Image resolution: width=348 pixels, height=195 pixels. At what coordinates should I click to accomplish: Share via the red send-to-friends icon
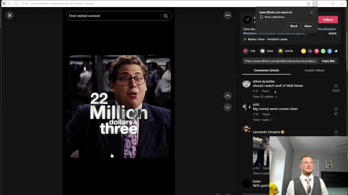(x=316, y=51)
